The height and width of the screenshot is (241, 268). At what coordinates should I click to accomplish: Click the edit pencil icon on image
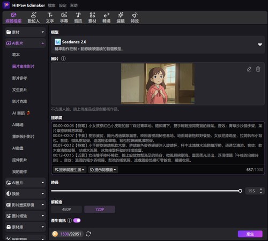click(249, 69)
